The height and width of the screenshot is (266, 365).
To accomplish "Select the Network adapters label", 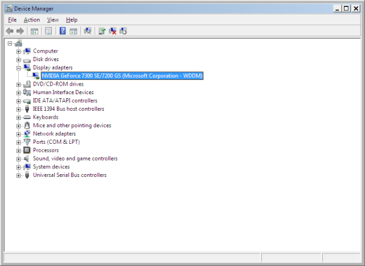I will pyautogui.click(x=54, y=134).
